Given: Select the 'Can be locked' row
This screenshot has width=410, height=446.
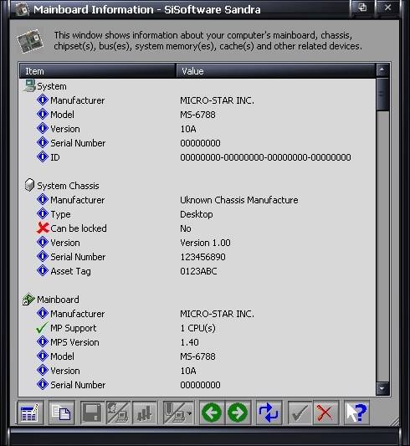Looking at the screenshot, I should point(197,228).
